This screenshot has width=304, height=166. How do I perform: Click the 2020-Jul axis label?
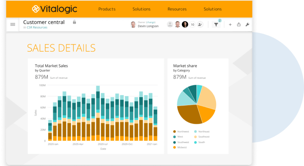coord(103,144)
